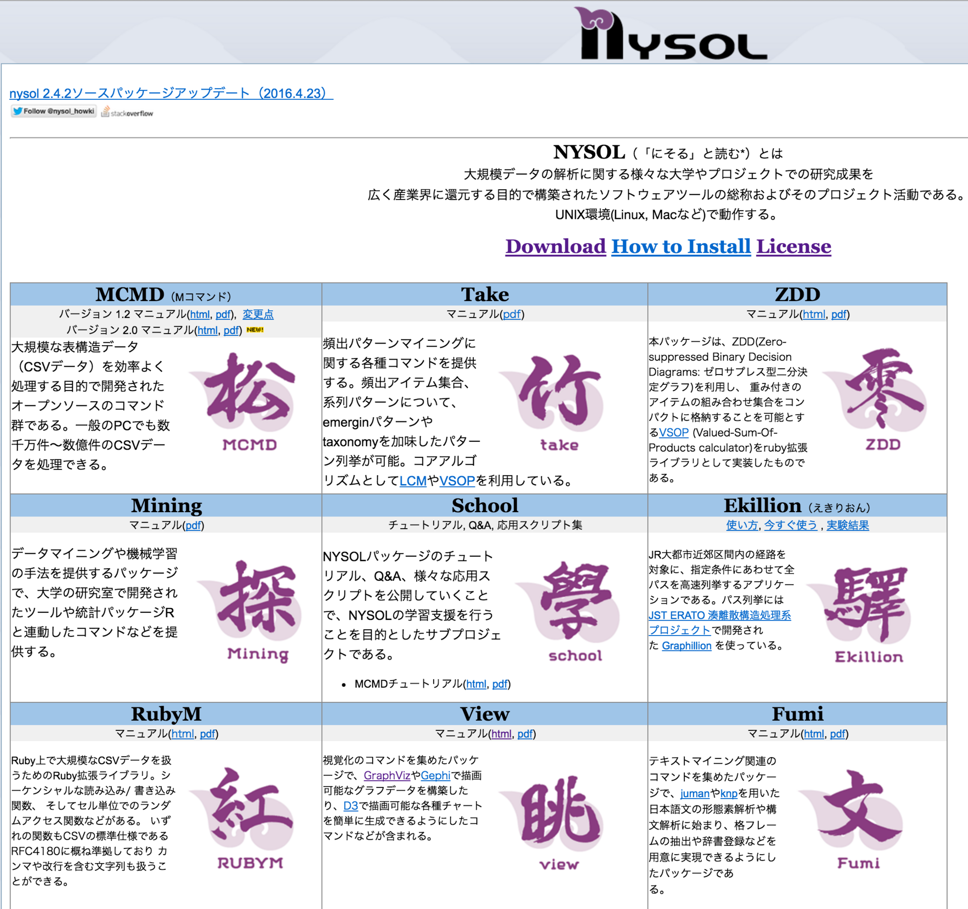The width and height of the screenshot is (968, 909).
Task: Open MCMD version 1.2 pdf manual
Action: (x=223, y=315)
